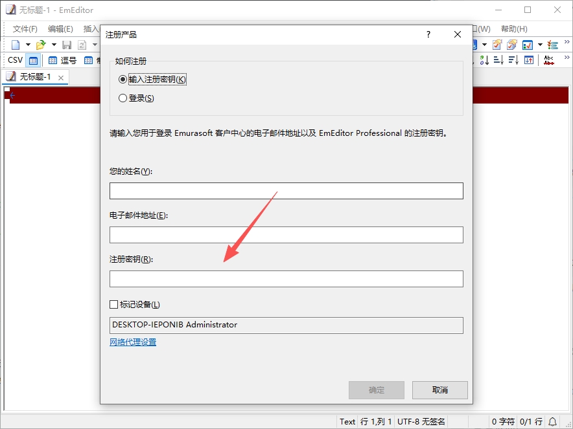Select the 输入注册密钥(K) radio button
Viewport: 573px width, 429px height.
[123, 79]
